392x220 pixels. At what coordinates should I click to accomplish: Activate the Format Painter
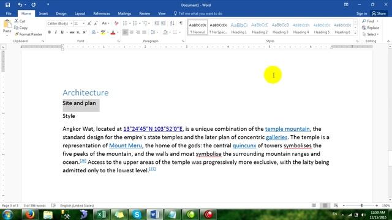[28, 34]
